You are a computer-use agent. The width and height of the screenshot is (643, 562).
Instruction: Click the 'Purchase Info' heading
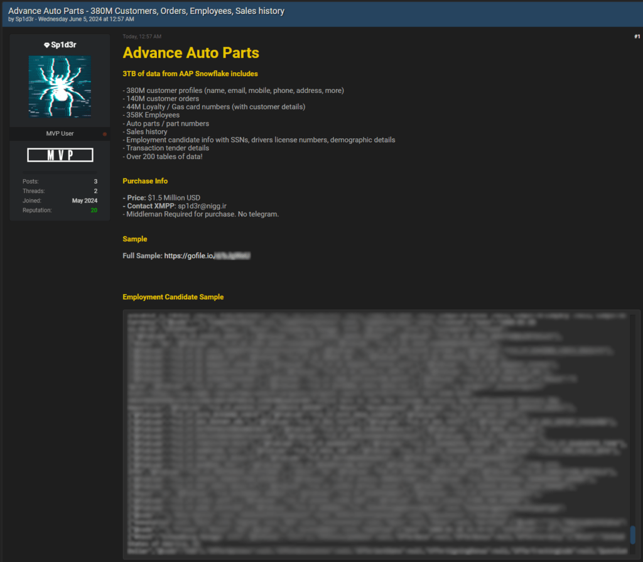click(x=145, y=181)
